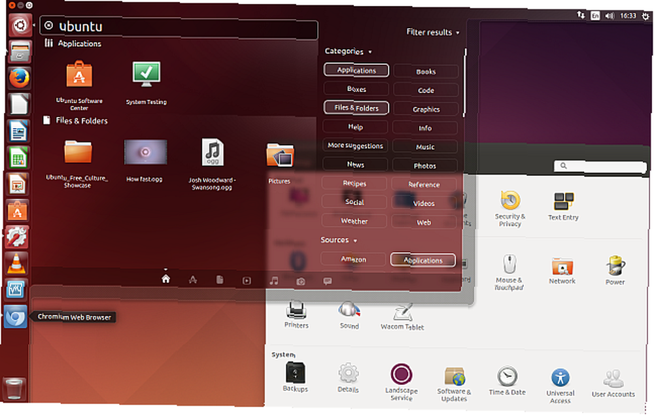Open Landscape Service settings
The image size is (654, 415).
tap(402, 382)
